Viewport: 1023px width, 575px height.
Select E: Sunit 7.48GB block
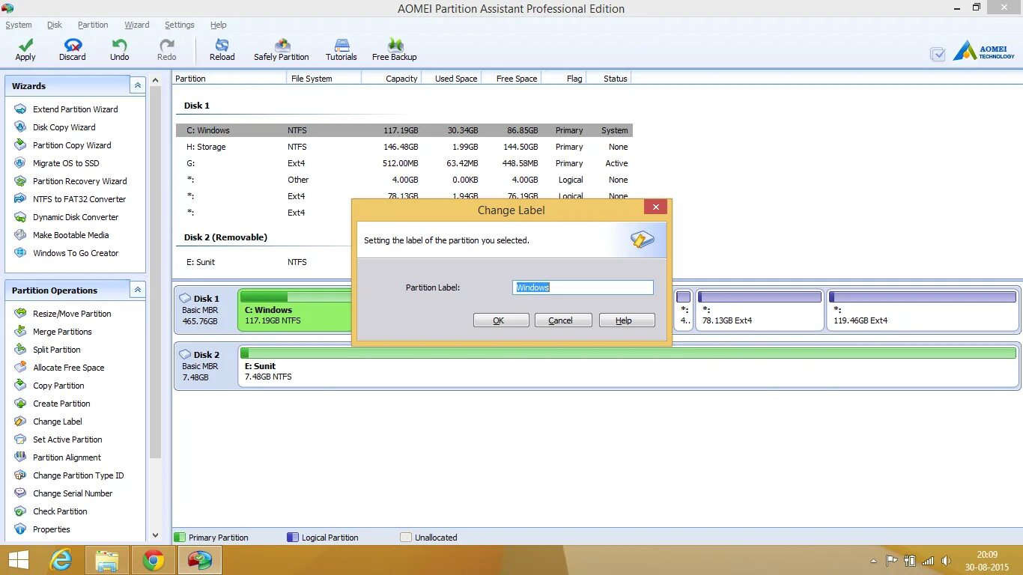point(628,366)
